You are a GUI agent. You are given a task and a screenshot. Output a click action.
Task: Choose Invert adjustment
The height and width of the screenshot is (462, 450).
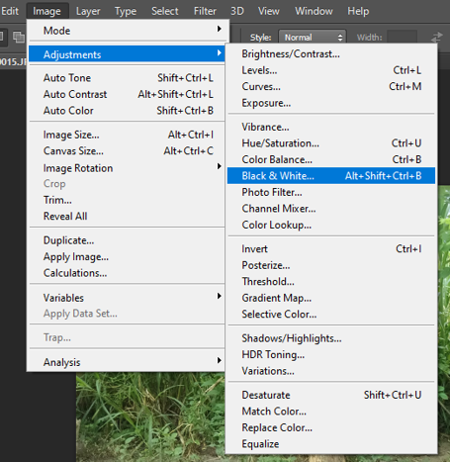(331, 248)
